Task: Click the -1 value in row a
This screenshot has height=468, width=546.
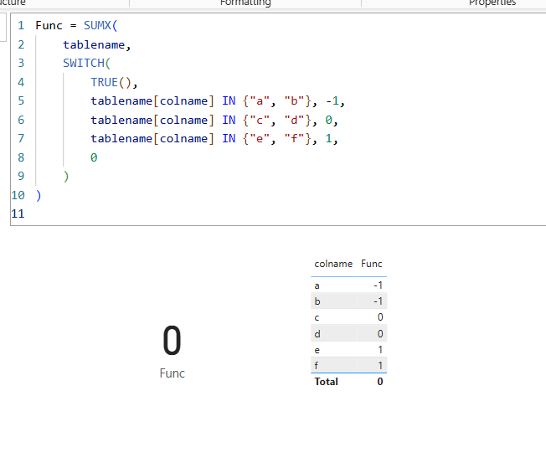Action: (379, 285)
